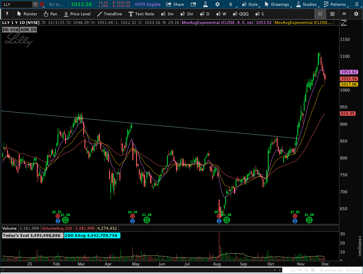The image size is (363, 274).
Task: Click the ER: 45d label
Action: click(10, 30)
